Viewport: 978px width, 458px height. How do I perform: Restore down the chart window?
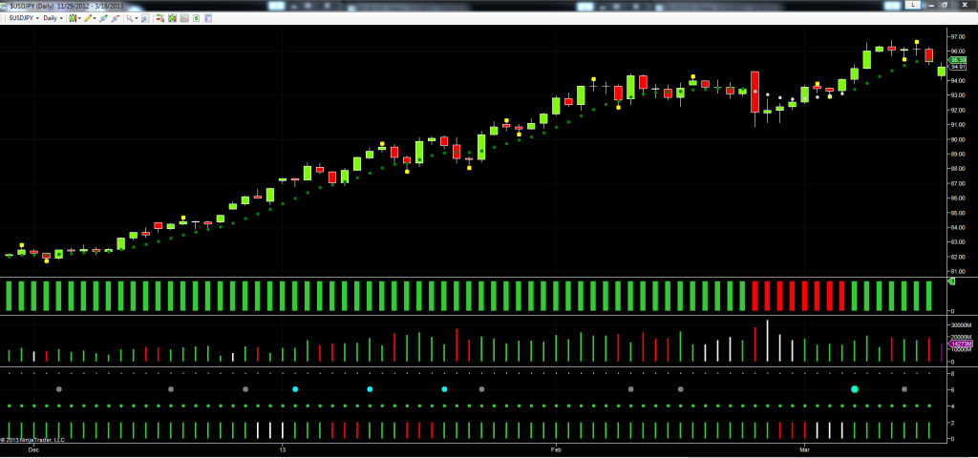[x=945, y=5]
